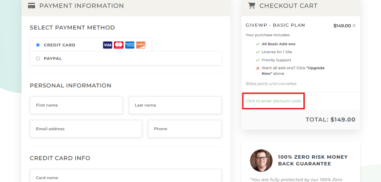Click 'Billed yearly until cancelled' note
This screenshot has height=182, width=381.
coord(271,84)
